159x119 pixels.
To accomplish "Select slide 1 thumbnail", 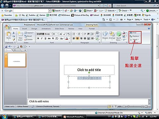I will click(17, 60).
